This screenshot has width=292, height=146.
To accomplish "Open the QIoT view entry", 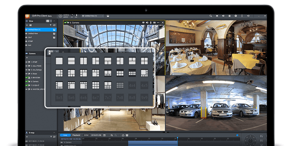I will pyautogui.click(x=41, y=37).
